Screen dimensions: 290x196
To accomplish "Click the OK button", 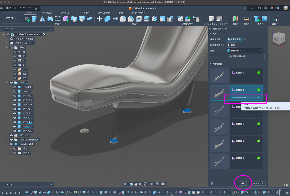I will point(243,183).
